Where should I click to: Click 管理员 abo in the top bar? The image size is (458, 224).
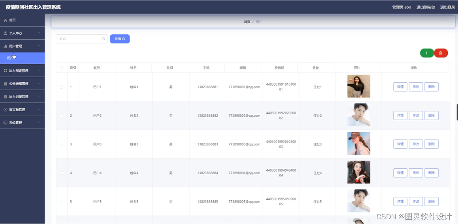(402, 7)
